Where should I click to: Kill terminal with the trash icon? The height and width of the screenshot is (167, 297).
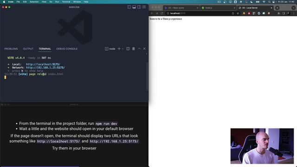134,49
